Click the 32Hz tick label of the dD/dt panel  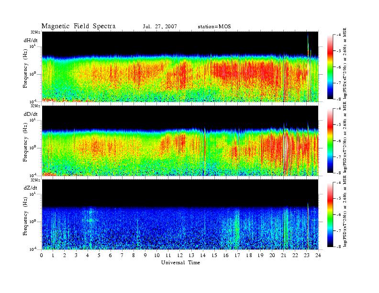click(x=35, y=106)
